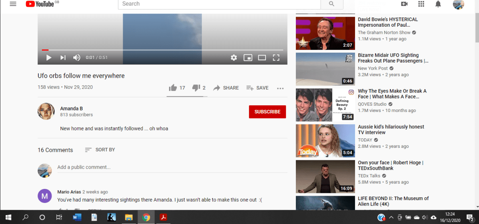Viewport: 479px width, 224px height.
Task: Enable miniplayer mode
Action: click(x=248, y=58)
